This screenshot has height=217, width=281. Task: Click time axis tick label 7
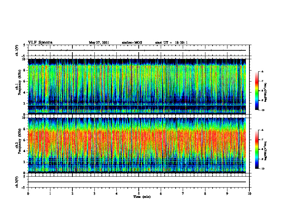tap(183, 194)
